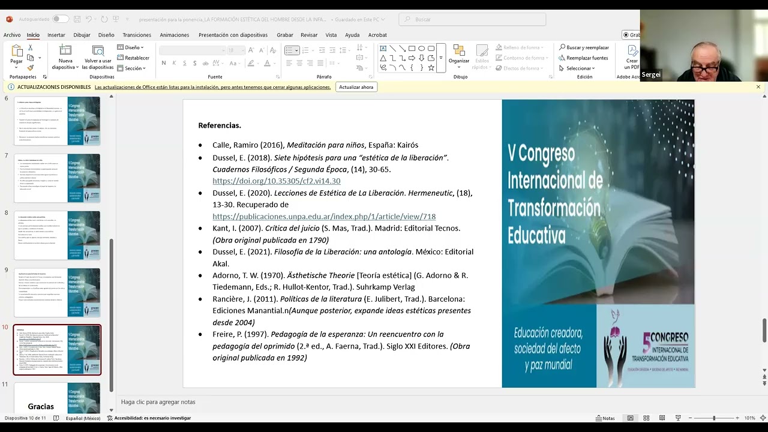The height and width of the screenshot is (432, 768).
Task: Switch to the Revisar tab
Action: pyautogui.click(x=309, y=35)
